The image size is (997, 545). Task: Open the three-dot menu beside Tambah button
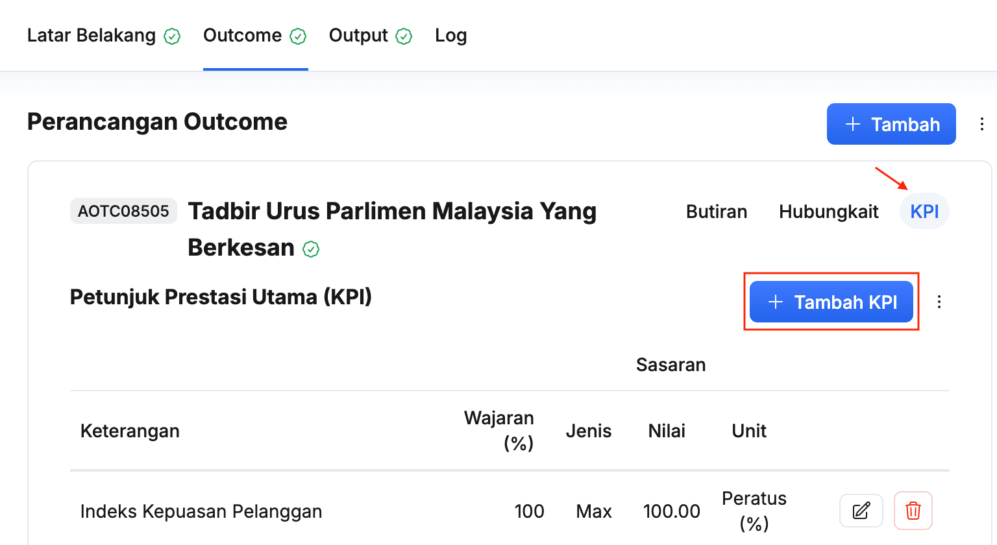pyautogui.click(x=981, y=124)
